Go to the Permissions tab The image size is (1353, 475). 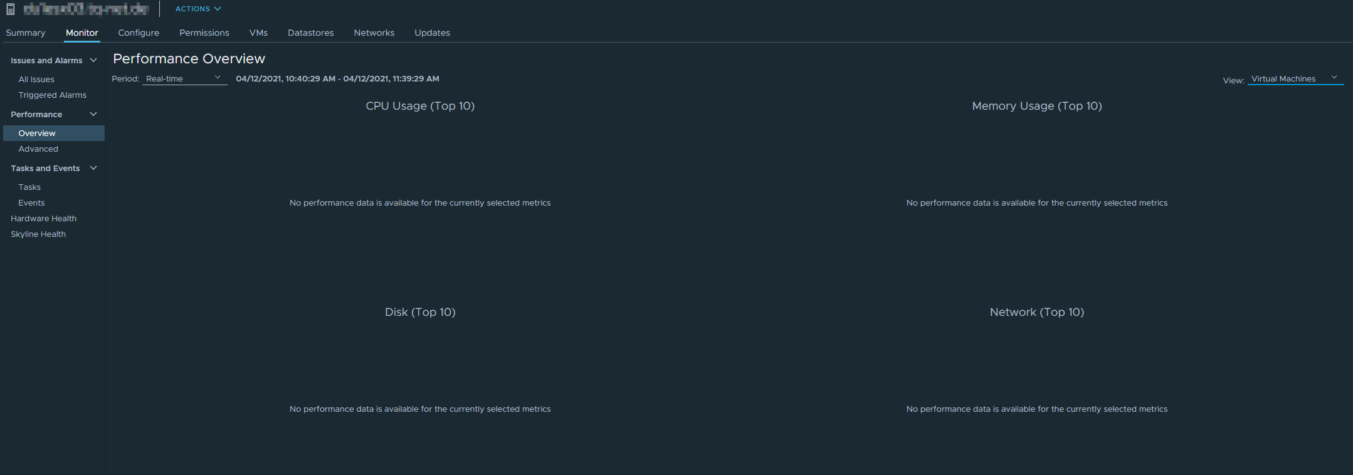click(204, 33)
